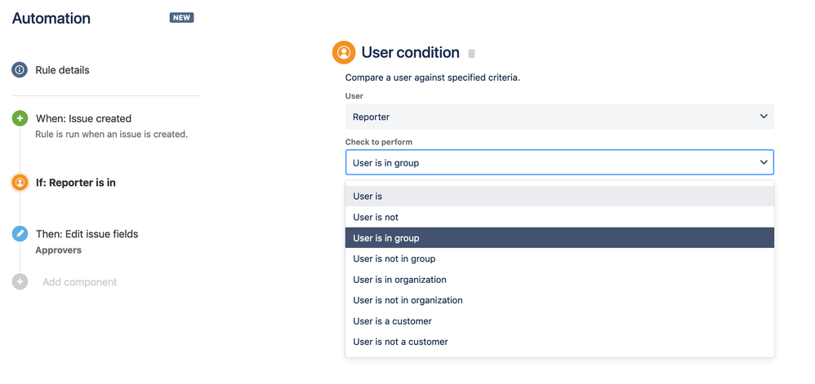The height and width of the screenshot is (384, 815).
Task: Click the NEW badge beside Automation
Action: click(x=181, y=18)
